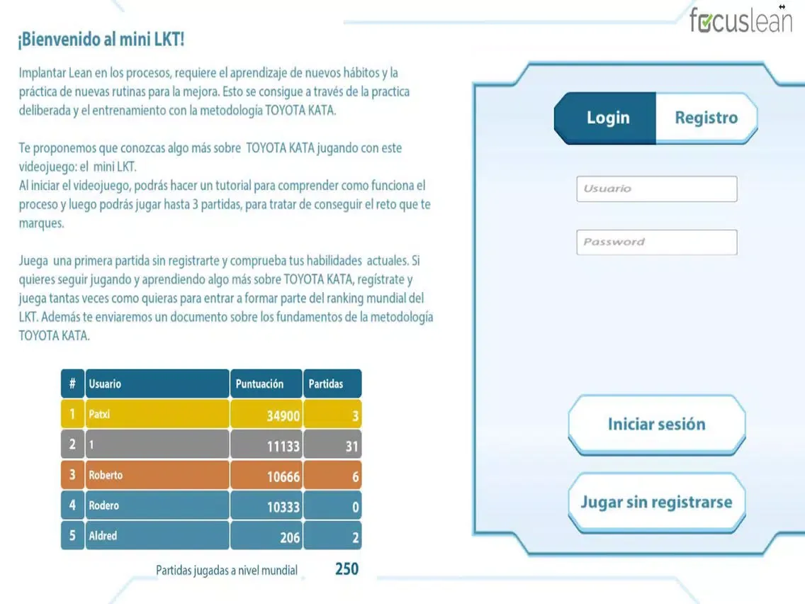Click the focuslean logo

click(741, 20)
